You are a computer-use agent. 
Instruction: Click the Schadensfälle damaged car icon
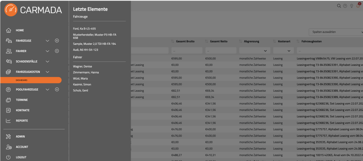click(x=9, y=61)
